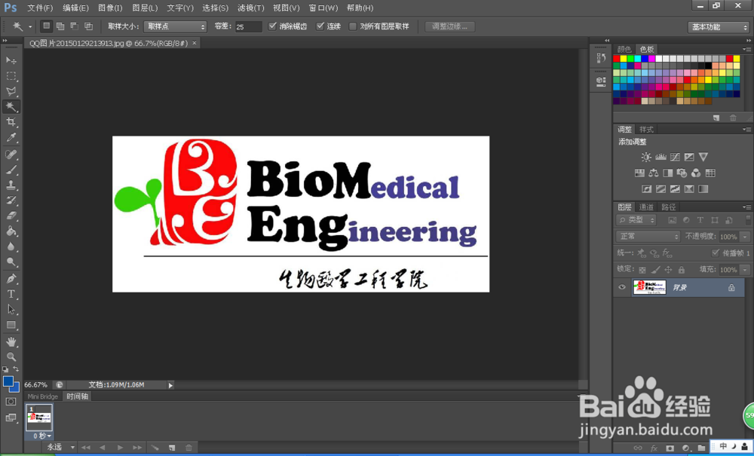
Task: Pick the Eyedropper tool
Action: pyautogui.click(x=11, y=138)
